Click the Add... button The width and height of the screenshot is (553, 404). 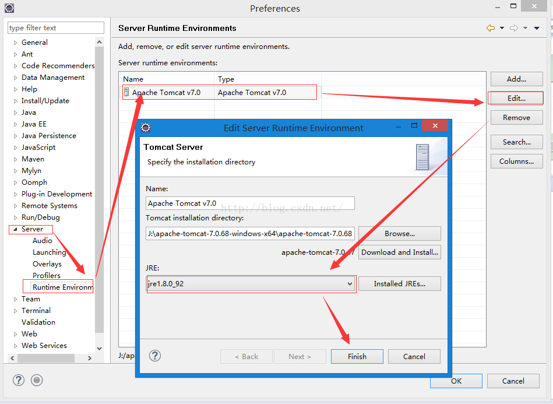point(516,79)
